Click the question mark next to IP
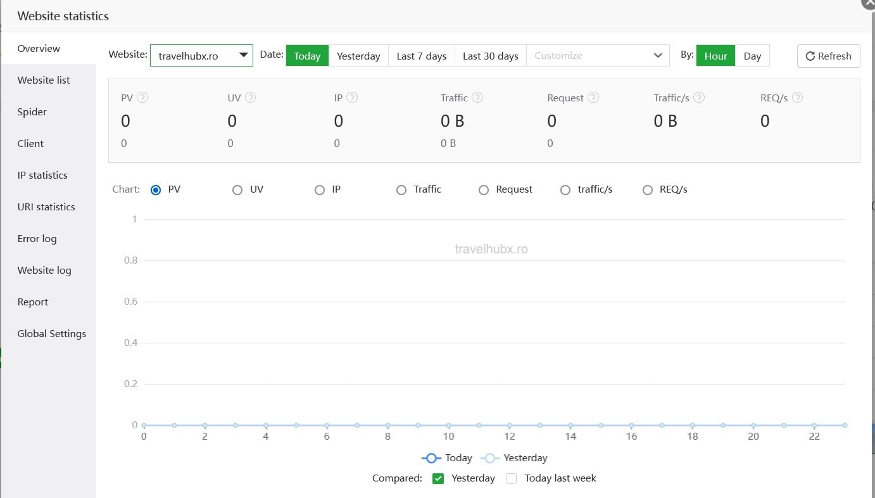 coord(352,98)
